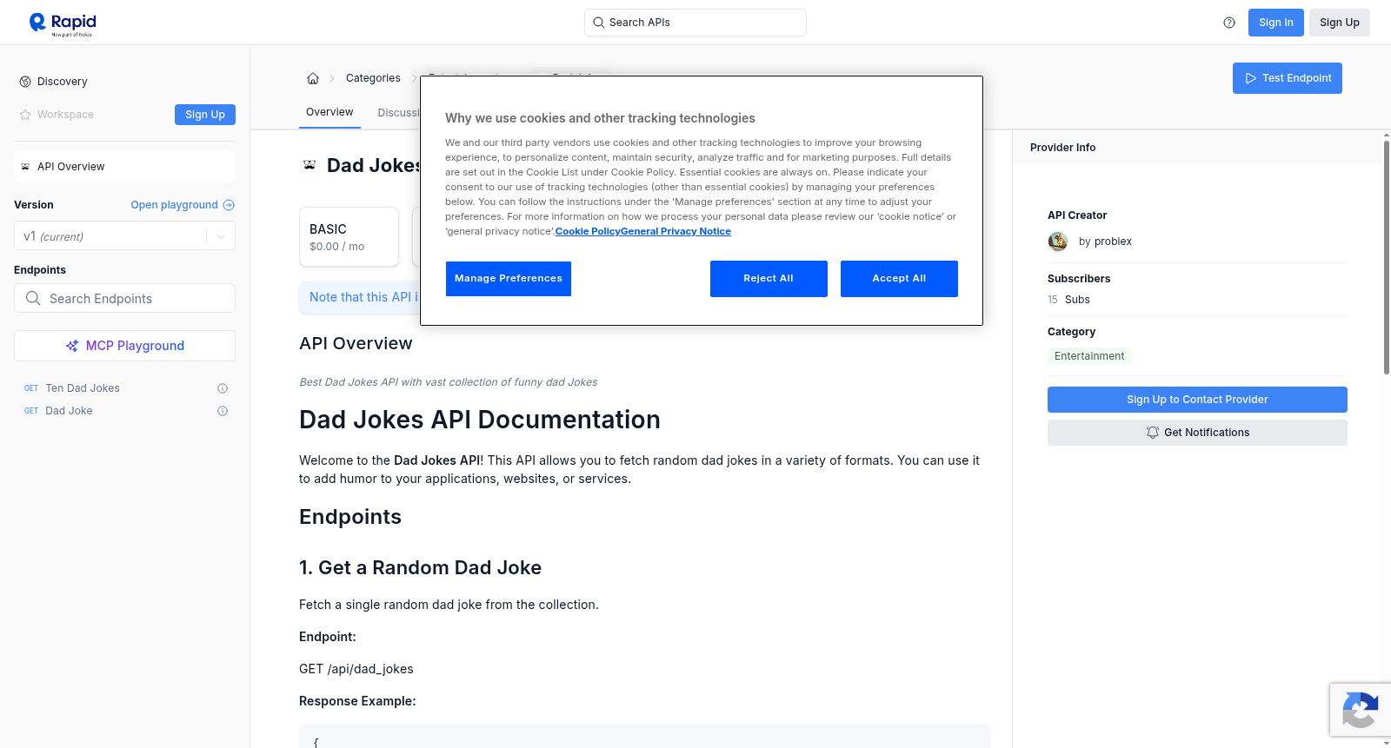The height and width of the screenshot is (748, 1391).
Task: Click the probiex avatar image
Action: [1058, 242]
